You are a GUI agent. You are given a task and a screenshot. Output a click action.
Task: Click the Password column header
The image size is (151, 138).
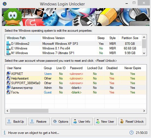[x=76, y=68]
